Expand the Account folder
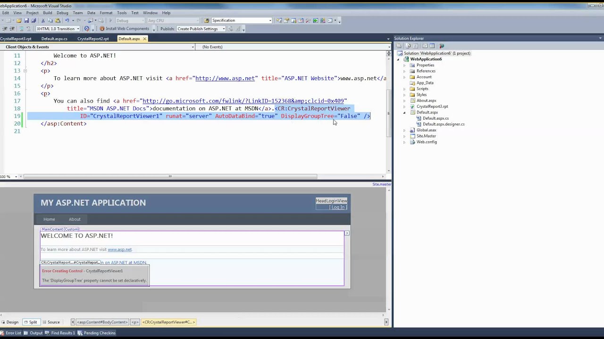 [404, 77]
